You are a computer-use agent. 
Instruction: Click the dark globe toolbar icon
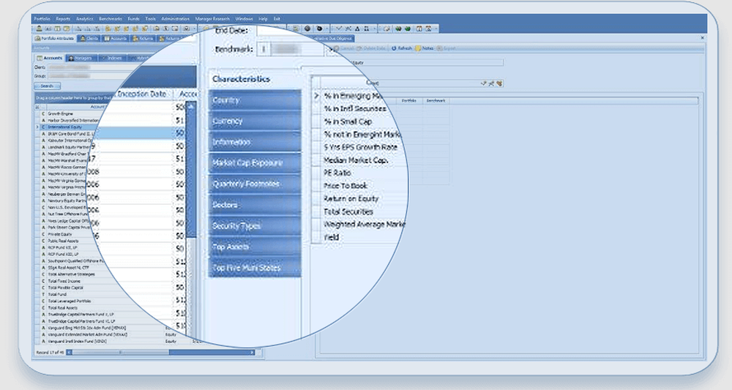pos(307,29)
